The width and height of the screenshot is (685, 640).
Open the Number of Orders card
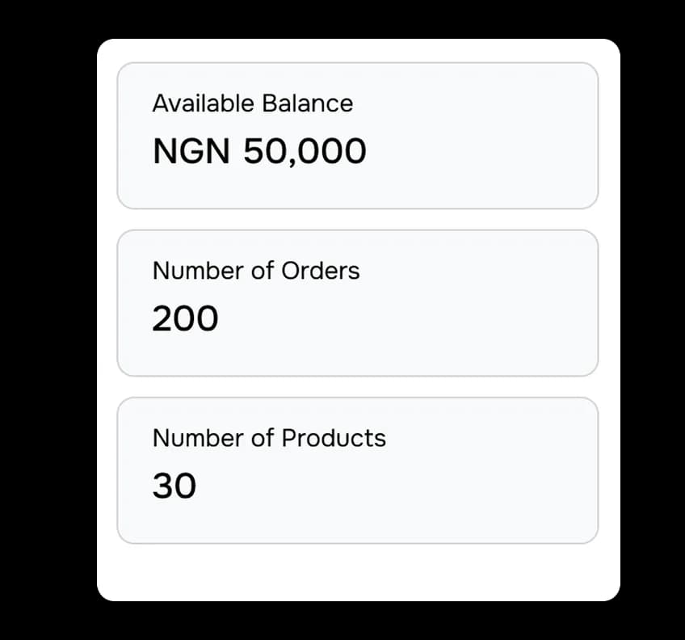pos(358,303)
